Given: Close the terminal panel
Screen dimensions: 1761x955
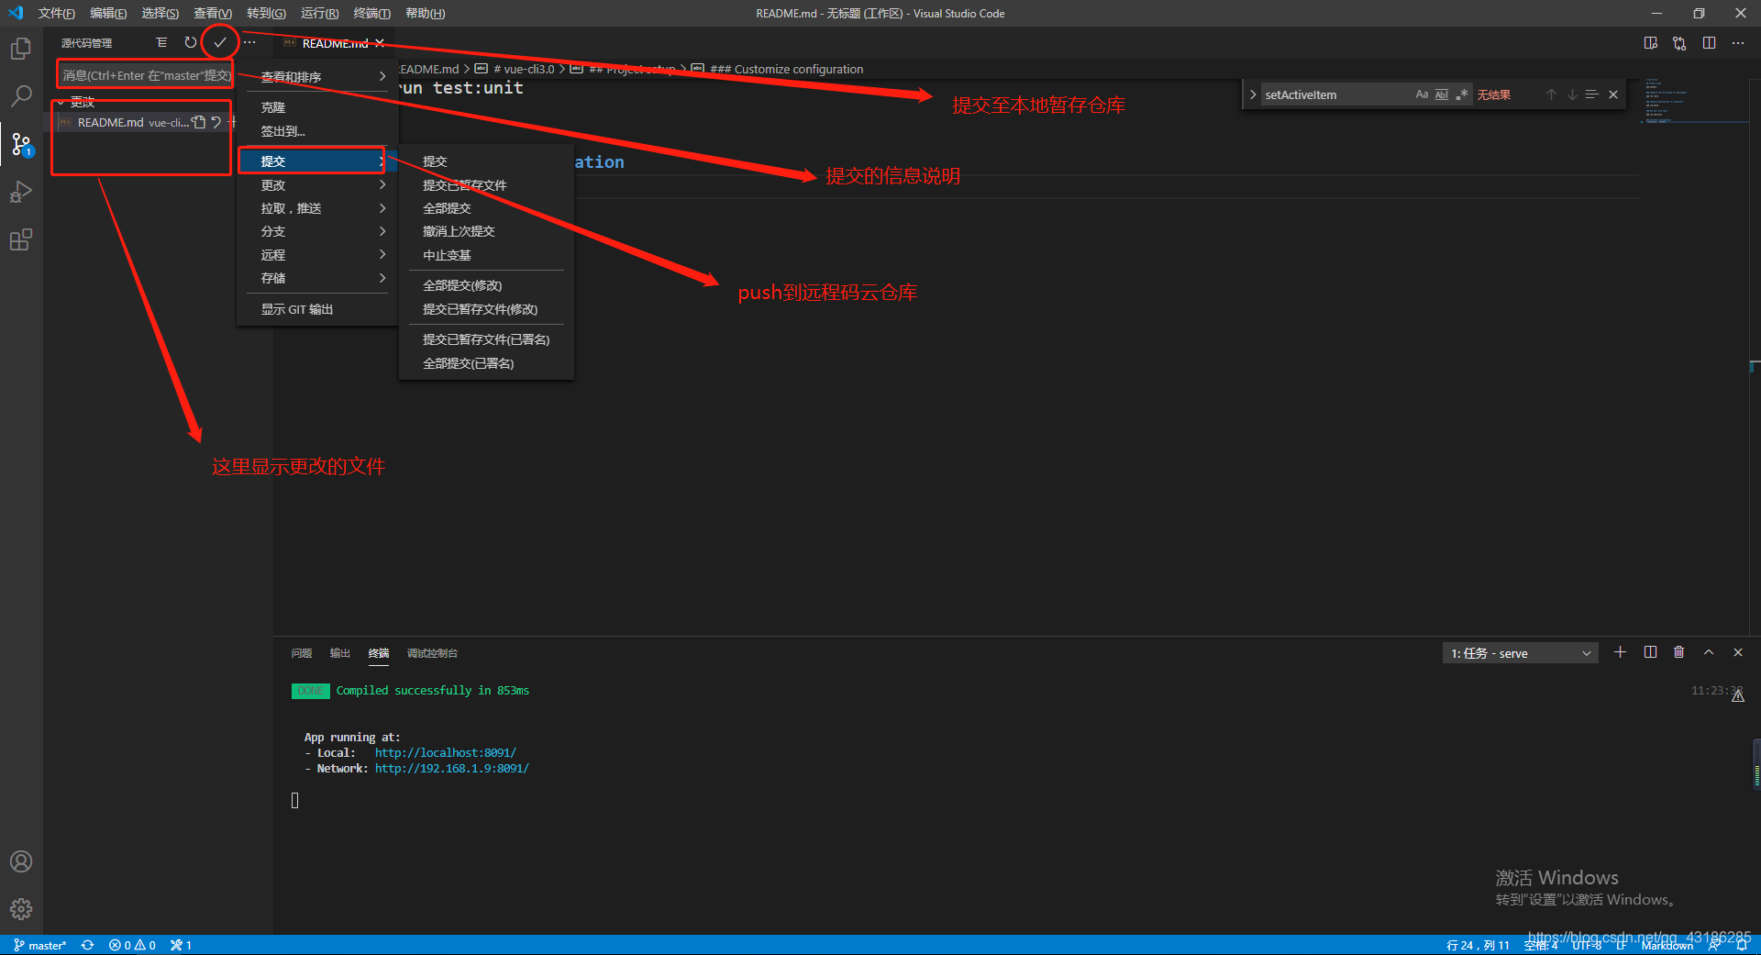Looking at the screenshot, I should tap(1738, 652).
